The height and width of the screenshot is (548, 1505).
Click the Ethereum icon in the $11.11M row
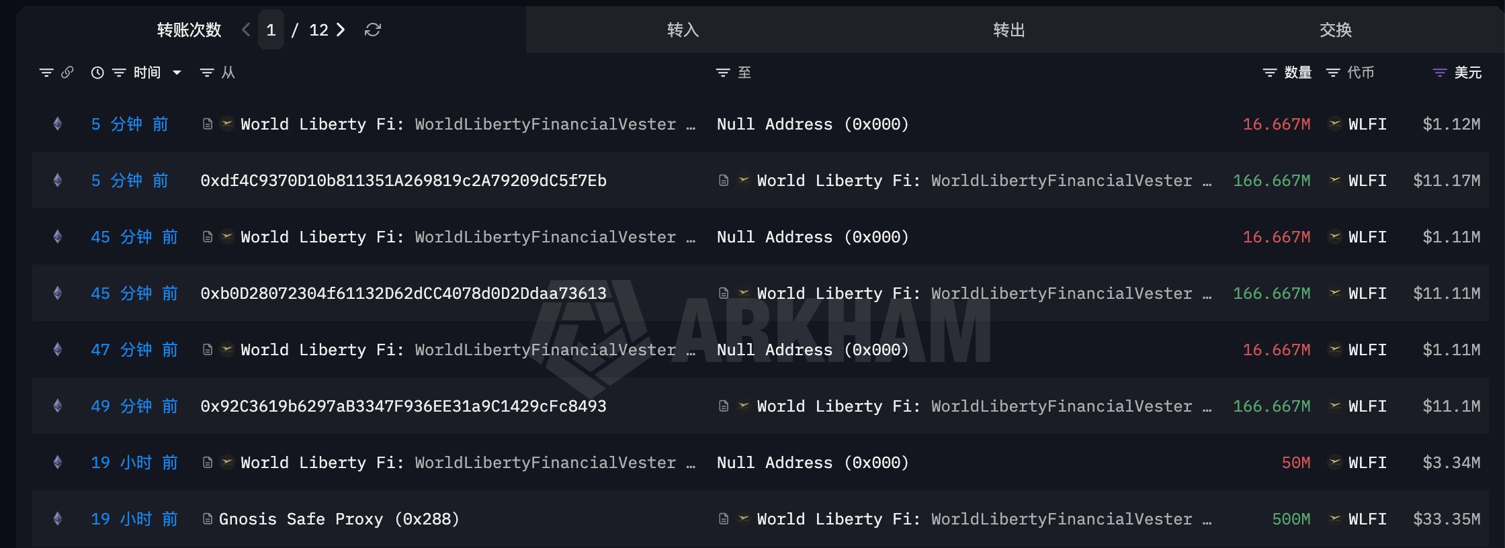click(58, 293)
